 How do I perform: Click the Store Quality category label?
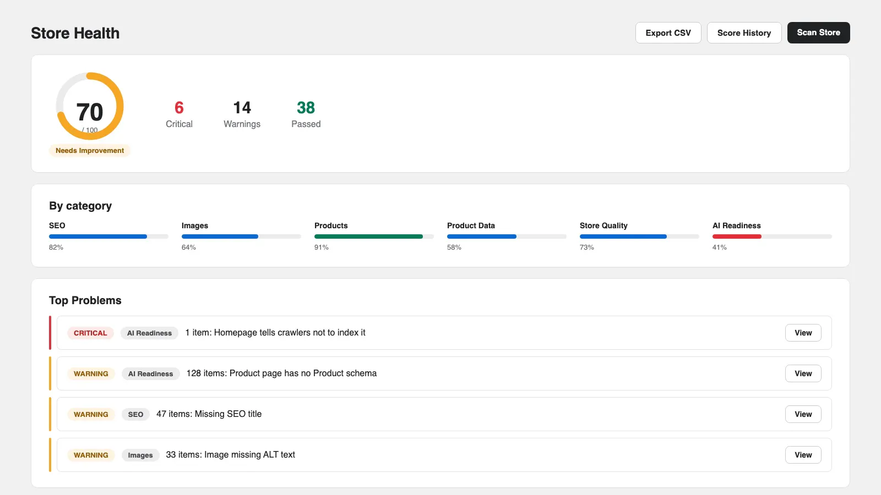(x=603, y=226)
